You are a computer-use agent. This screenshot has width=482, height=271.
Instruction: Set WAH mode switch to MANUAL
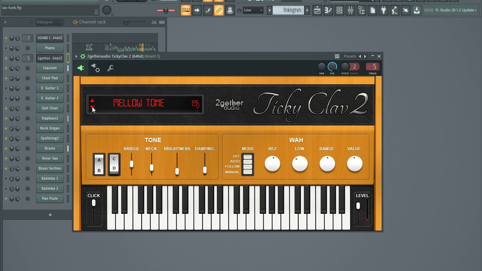click(x=247, y=172)
